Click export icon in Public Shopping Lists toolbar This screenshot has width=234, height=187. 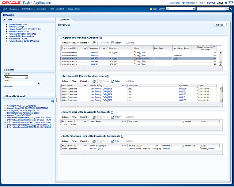[x=94, y=141]
